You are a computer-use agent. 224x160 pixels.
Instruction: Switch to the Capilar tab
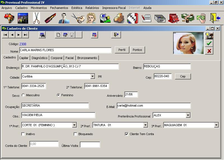pyautogui.click(x=24, y=58)
